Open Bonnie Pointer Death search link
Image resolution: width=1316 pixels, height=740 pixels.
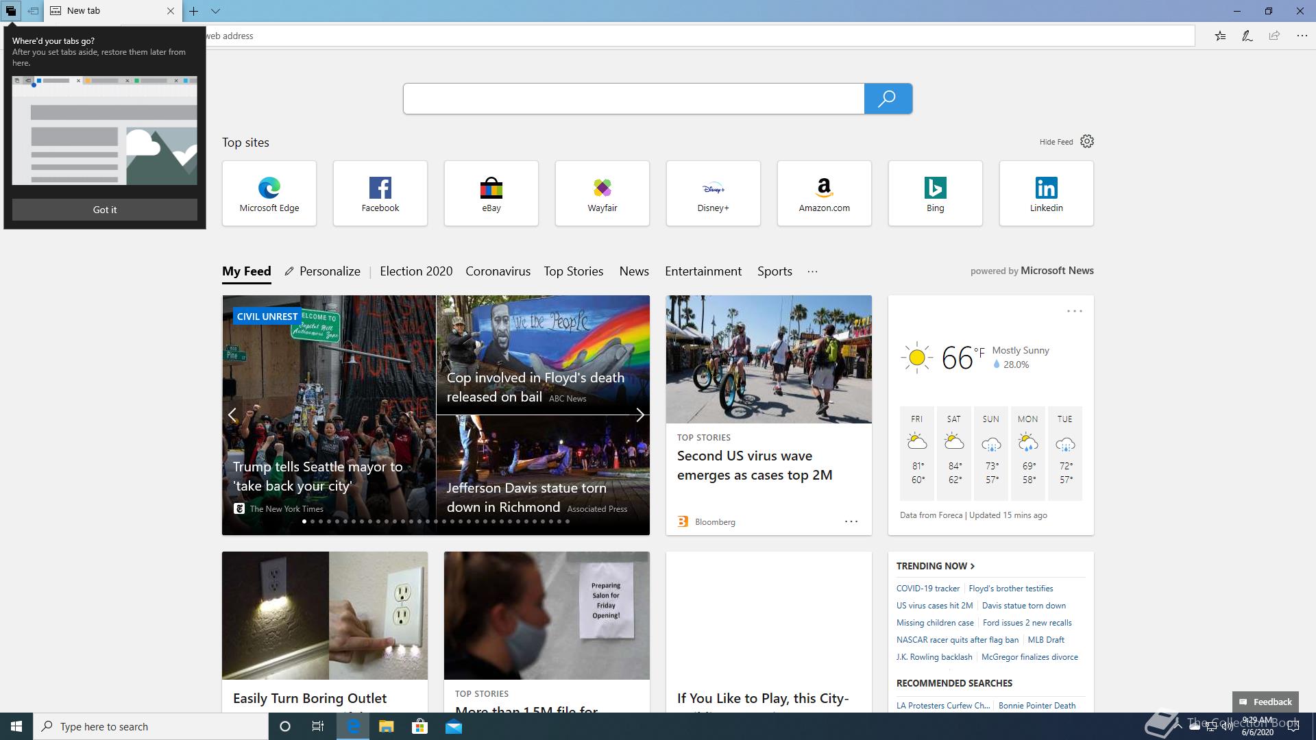click(x=1037, y=706)
